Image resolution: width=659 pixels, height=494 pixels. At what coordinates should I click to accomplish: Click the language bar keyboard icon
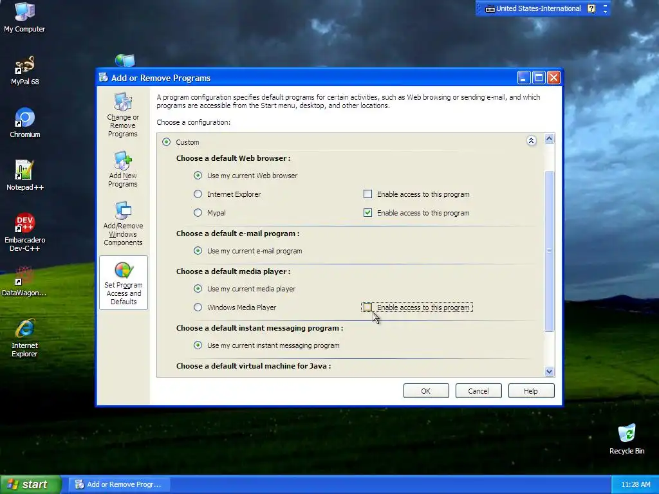coord(490,9)
